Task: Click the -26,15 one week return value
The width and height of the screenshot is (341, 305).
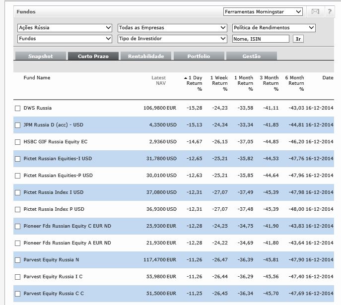Action: (220, 142)
